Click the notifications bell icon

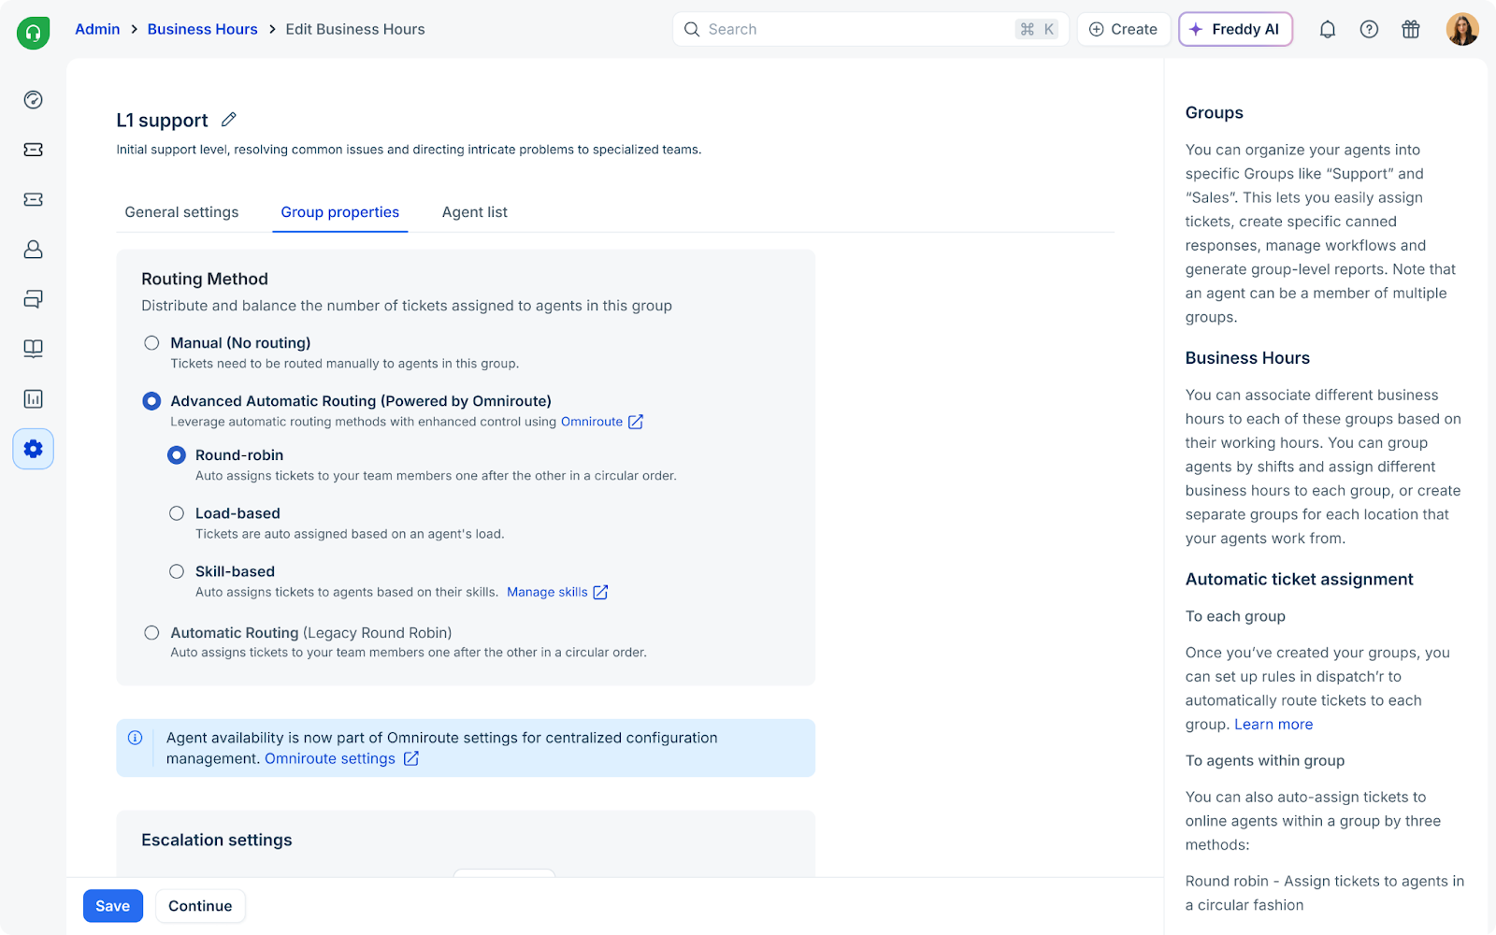[x=1327, y=30]
